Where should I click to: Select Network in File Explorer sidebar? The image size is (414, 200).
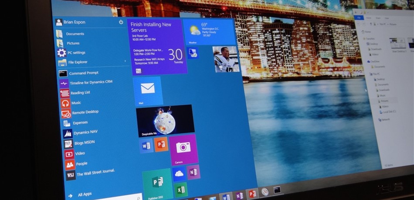384,120
